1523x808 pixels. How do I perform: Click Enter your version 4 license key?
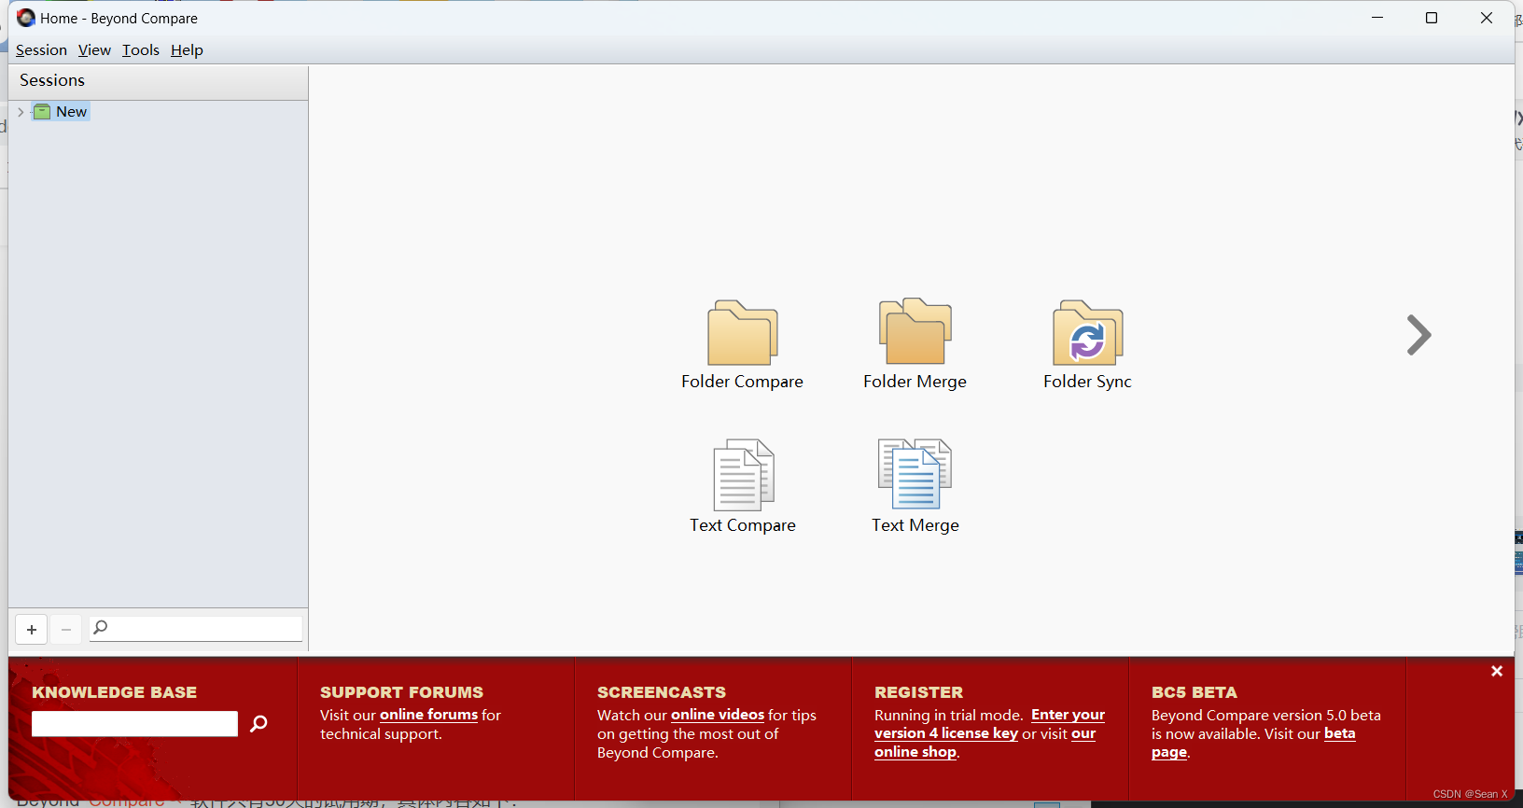point(989,724)
